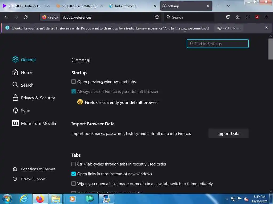Close the Just a moment tab
This screenshot has width=273, height=204.
[155, 6]
